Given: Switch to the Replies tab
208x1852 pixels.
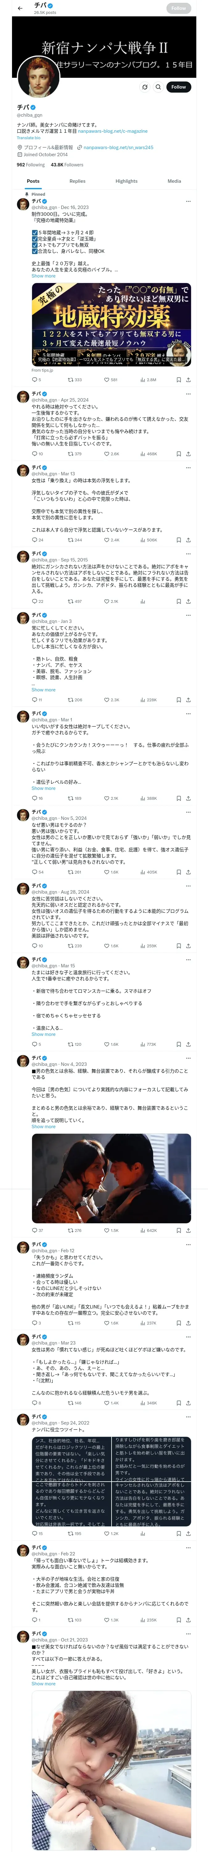Looking at the screenshot, I should coord(77,181).
